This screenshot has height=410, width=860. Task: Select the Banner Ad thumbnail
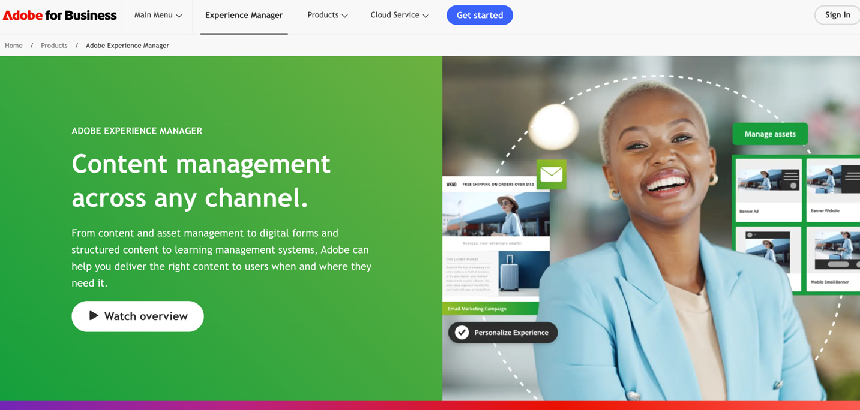click(x=768, y=190)
